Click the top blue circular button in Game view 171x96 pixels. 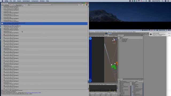[90, 38]
